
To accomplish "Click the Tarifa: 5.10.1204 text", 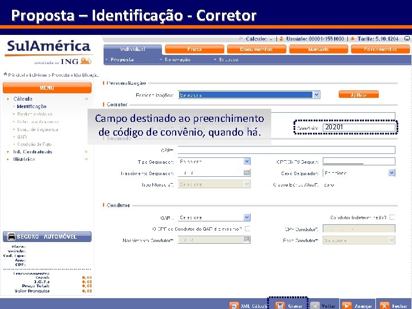I will click(x=378, y=39).
